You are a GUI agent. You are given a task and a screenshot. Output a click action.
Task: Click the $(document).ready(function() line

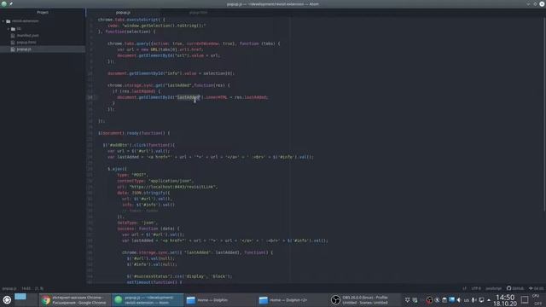[x=134, y=133]
